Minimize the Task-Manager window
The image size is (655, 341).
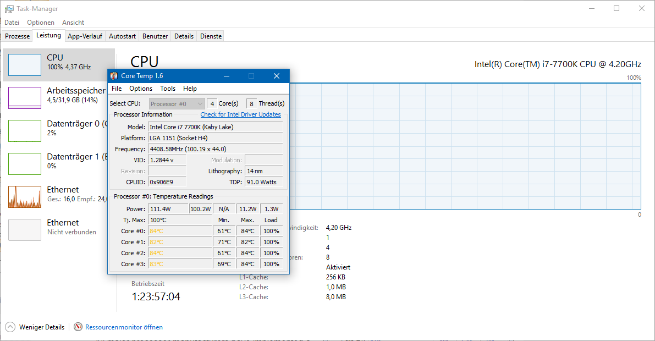tap(592, 9)
